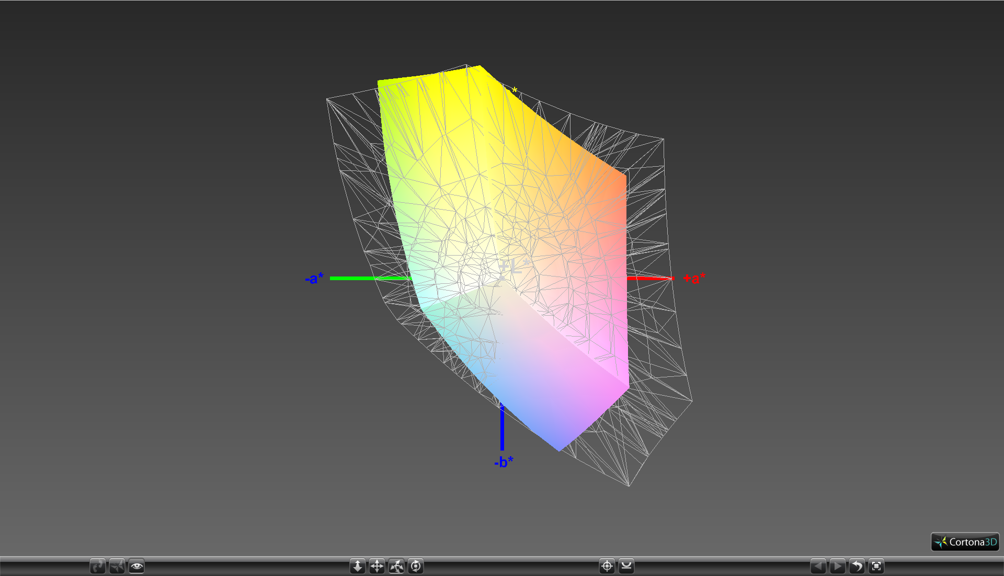Enable the Roll rotation tool
Viewport: 1004px width, 576px height.
pyautogui.click(x=416, y=566)
